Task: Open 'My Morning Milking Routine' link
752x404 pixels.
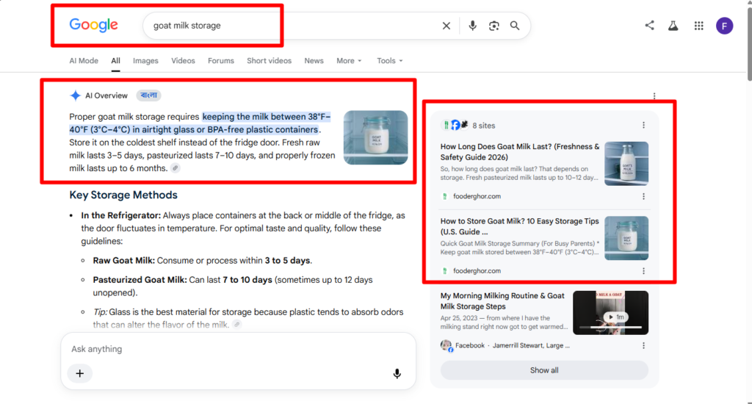Action: point(502,301)
